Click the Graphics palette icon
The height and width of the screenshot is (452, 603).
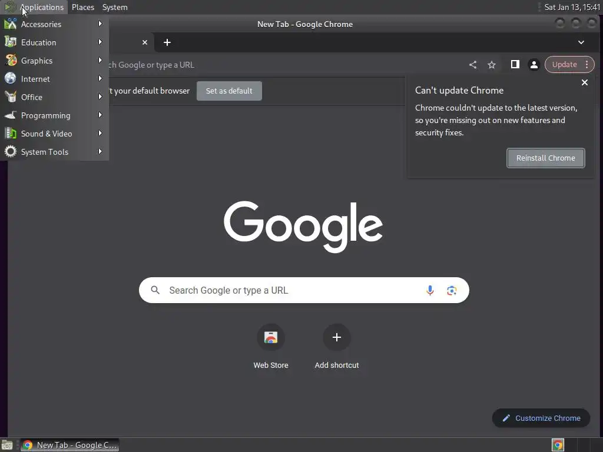11,61
